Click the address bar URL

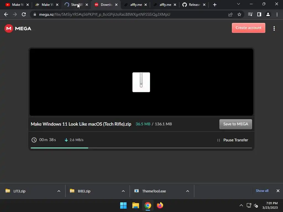(x=105, y=14)
